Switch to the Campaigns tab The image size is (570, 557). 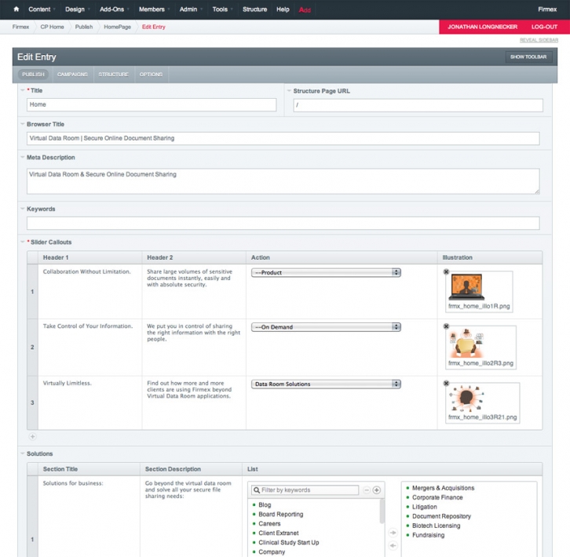[x=72, y=74]
